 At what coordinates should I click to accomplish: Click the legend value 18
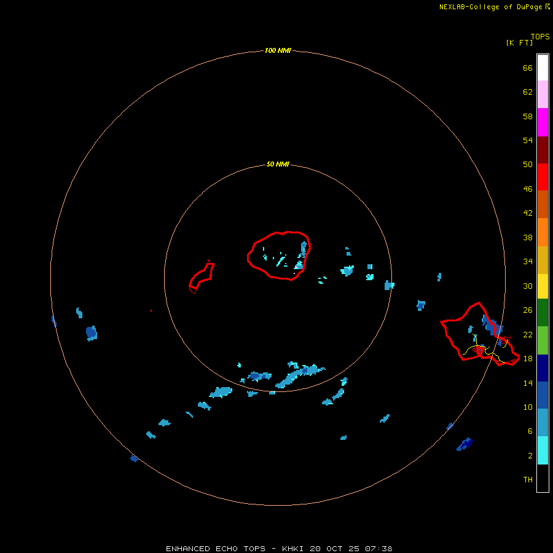tap(528, 358)
